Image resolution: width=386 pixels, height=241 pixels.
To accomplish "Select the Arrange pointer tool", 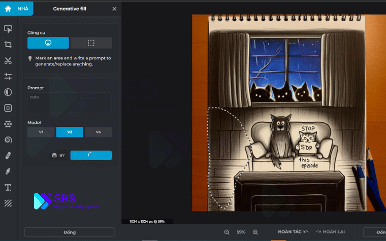I will tap(8, 29).
